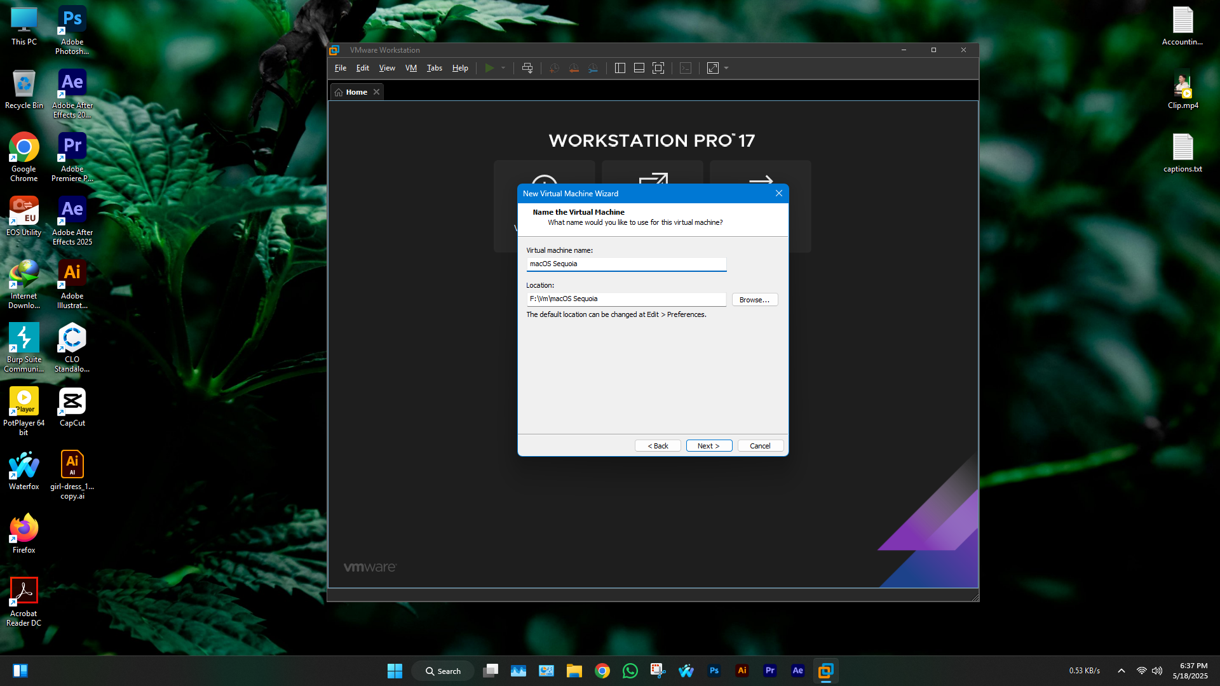The width and height of the screenshot is (1220, 686).
Task: Click Send Ctrl+Alt+Del toolbar icon
Action: [527, 68]
